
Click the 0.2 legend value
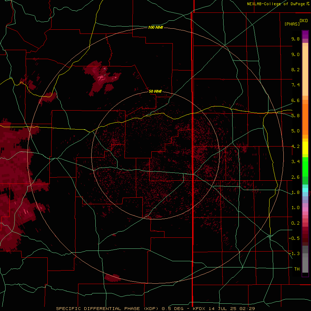pyautogui.click(x=295, y=223)
